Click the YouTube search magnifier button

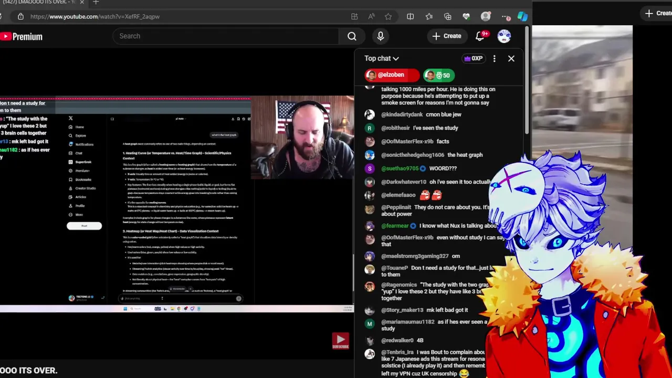(x=352, y=36)
